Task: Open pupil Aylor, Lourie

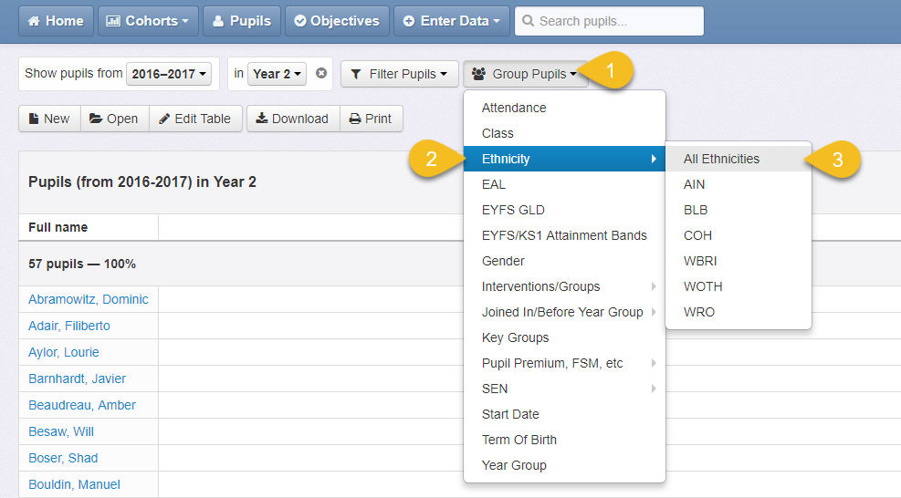Action: pos(64,352)
